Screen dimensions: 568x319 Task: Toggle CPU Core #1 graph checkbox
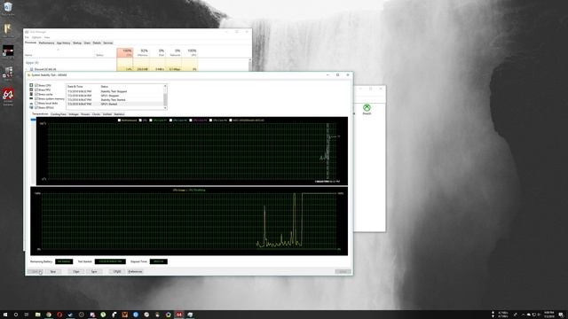tap(151, 121)
